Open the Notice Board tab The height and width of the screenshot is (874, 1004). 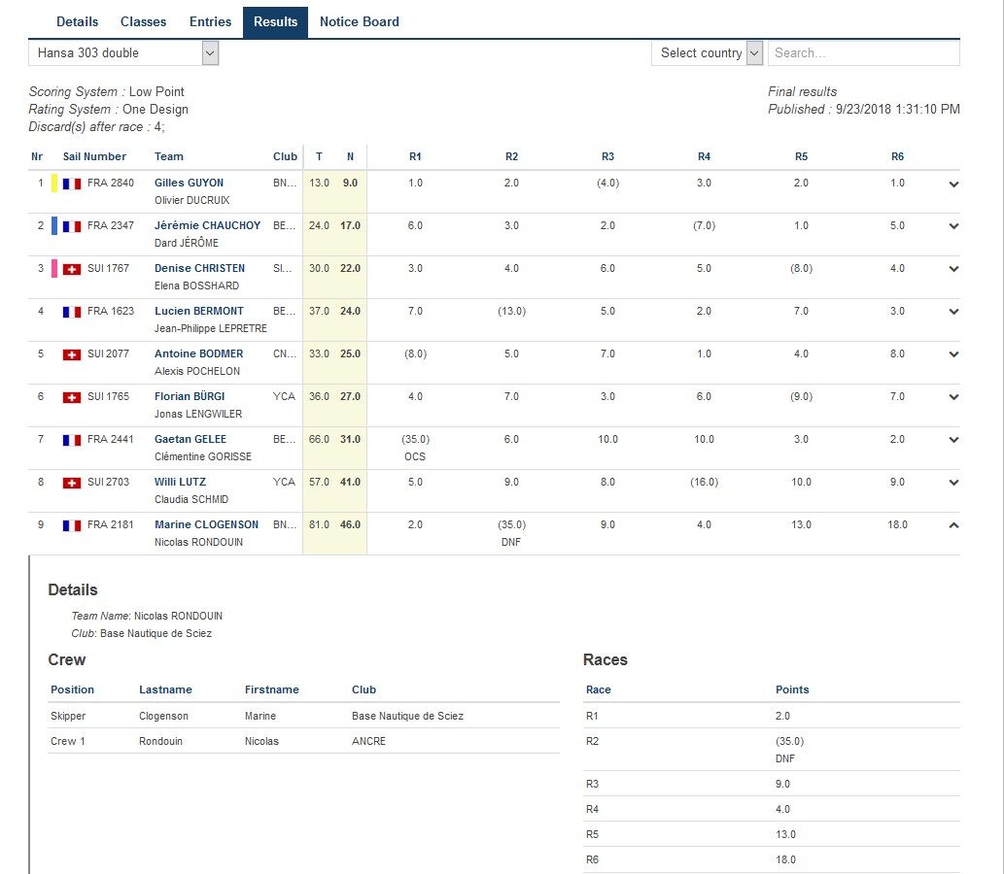tap(360, 21)
